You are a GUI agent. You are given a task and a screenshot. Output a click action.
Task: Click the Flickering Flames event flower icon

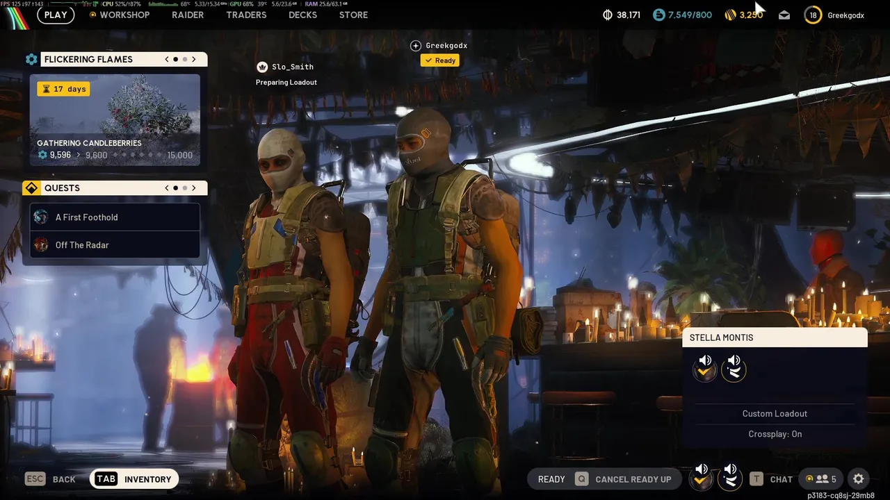(x=31, y=59)
